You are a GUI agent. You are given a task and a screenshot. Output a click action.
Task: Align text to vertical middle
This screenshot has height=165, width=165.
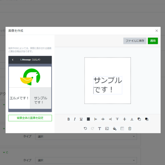(x=125, y=119)
